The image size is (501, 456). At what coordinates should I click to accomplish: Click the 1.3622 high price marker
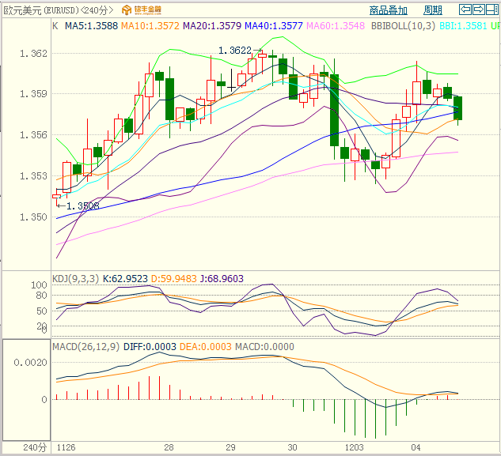pyautogui.click(x=234, y=51)
